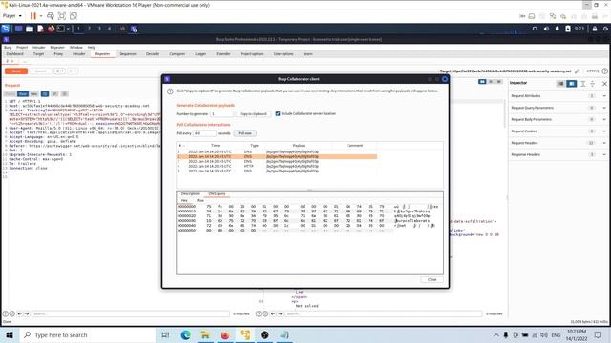Click the Cancel button in Repeater

point(40,71)
